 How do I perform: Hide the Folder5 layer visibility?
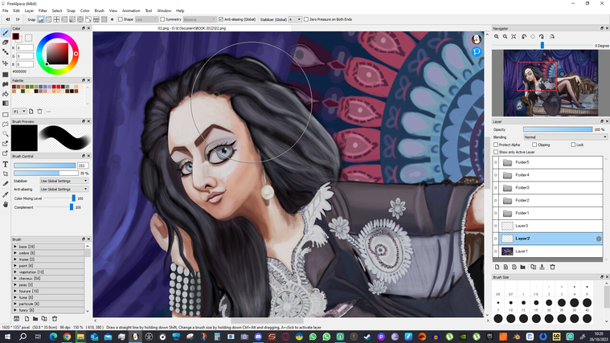tap(496, 162)
